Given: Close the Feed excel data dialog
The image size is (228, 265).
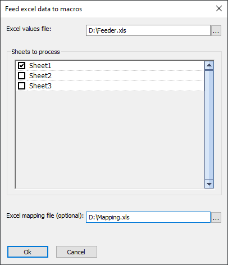Looking at the screenshot, I should point(219,8).
